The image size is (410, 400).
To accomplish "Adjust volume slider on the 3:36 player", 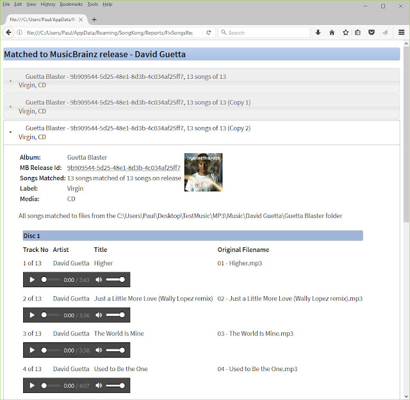I will [x=115, y=315].
